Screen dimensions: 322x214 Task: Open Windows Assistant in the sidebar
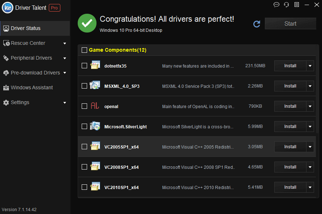point(35,87)
